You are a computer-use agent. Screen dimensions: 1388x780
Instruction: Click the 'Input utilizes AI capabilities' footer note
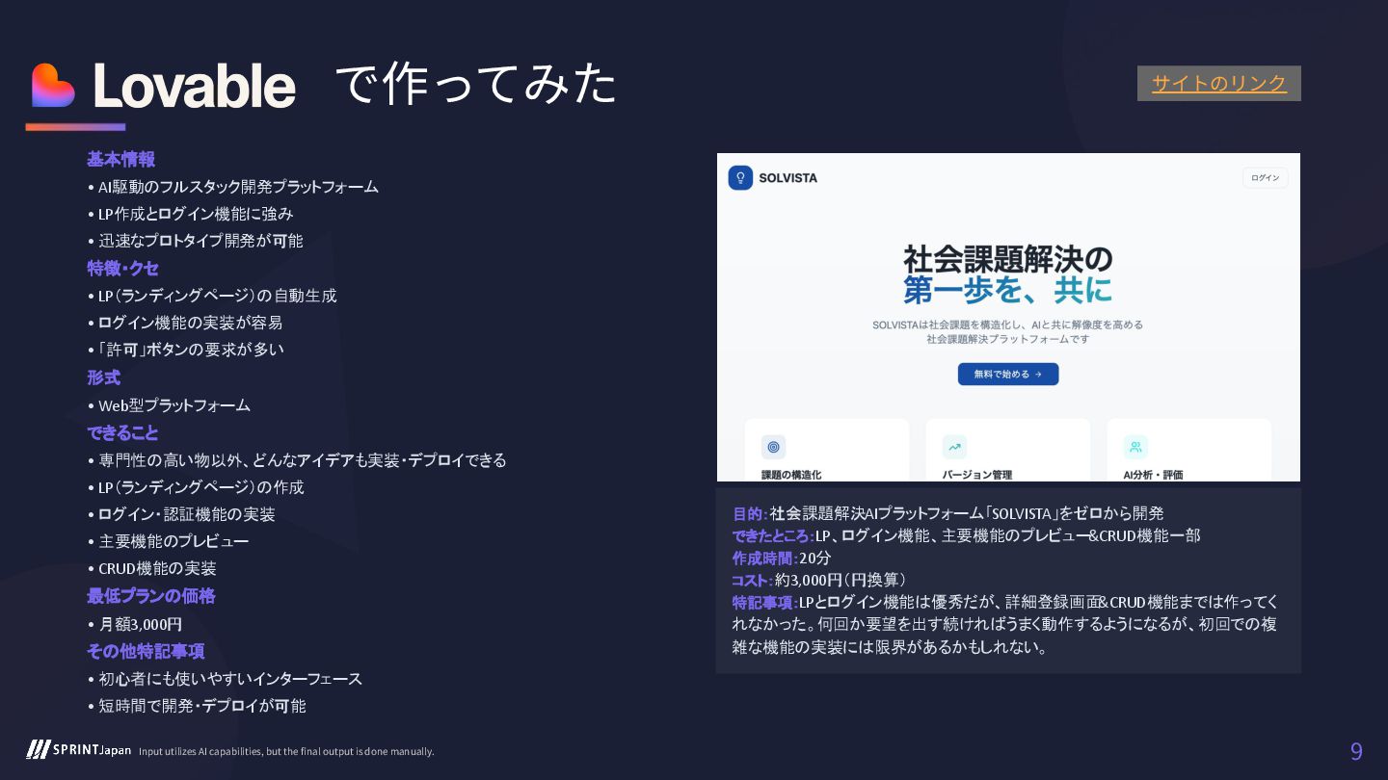pyautogui.click(x=286, y=751)
